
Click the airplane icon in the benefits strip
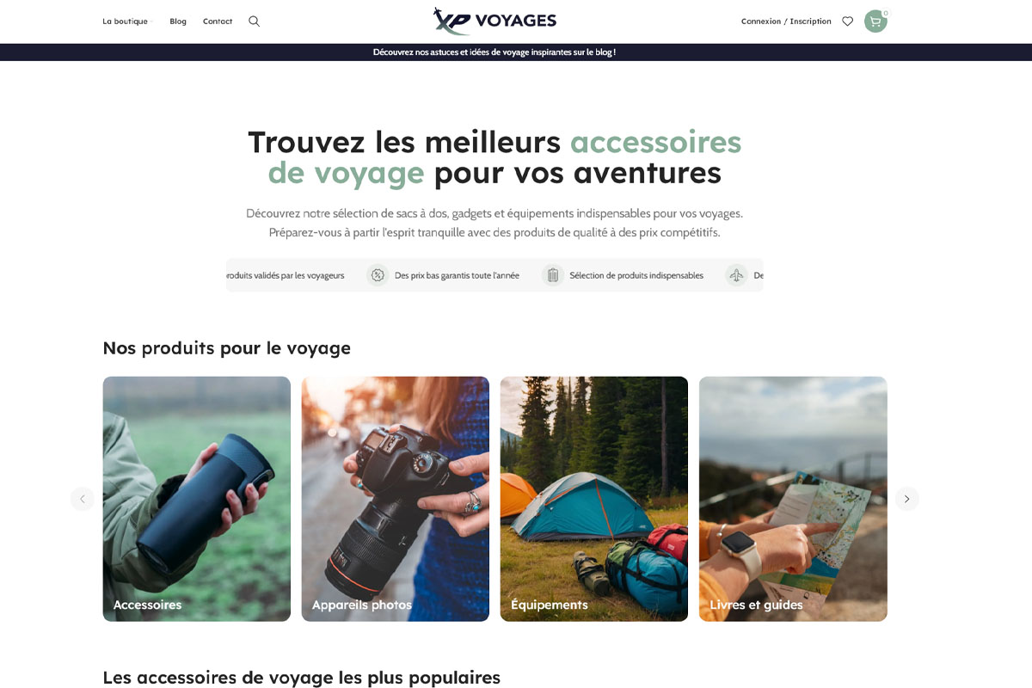[x=736, y=275]
